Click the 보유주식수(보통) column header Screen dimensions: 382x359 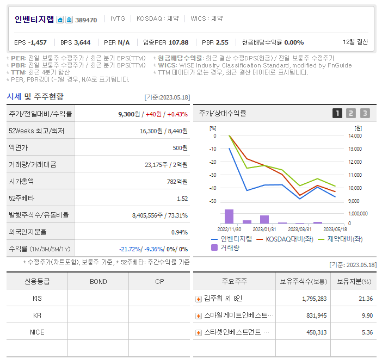(x=303, y=282)
